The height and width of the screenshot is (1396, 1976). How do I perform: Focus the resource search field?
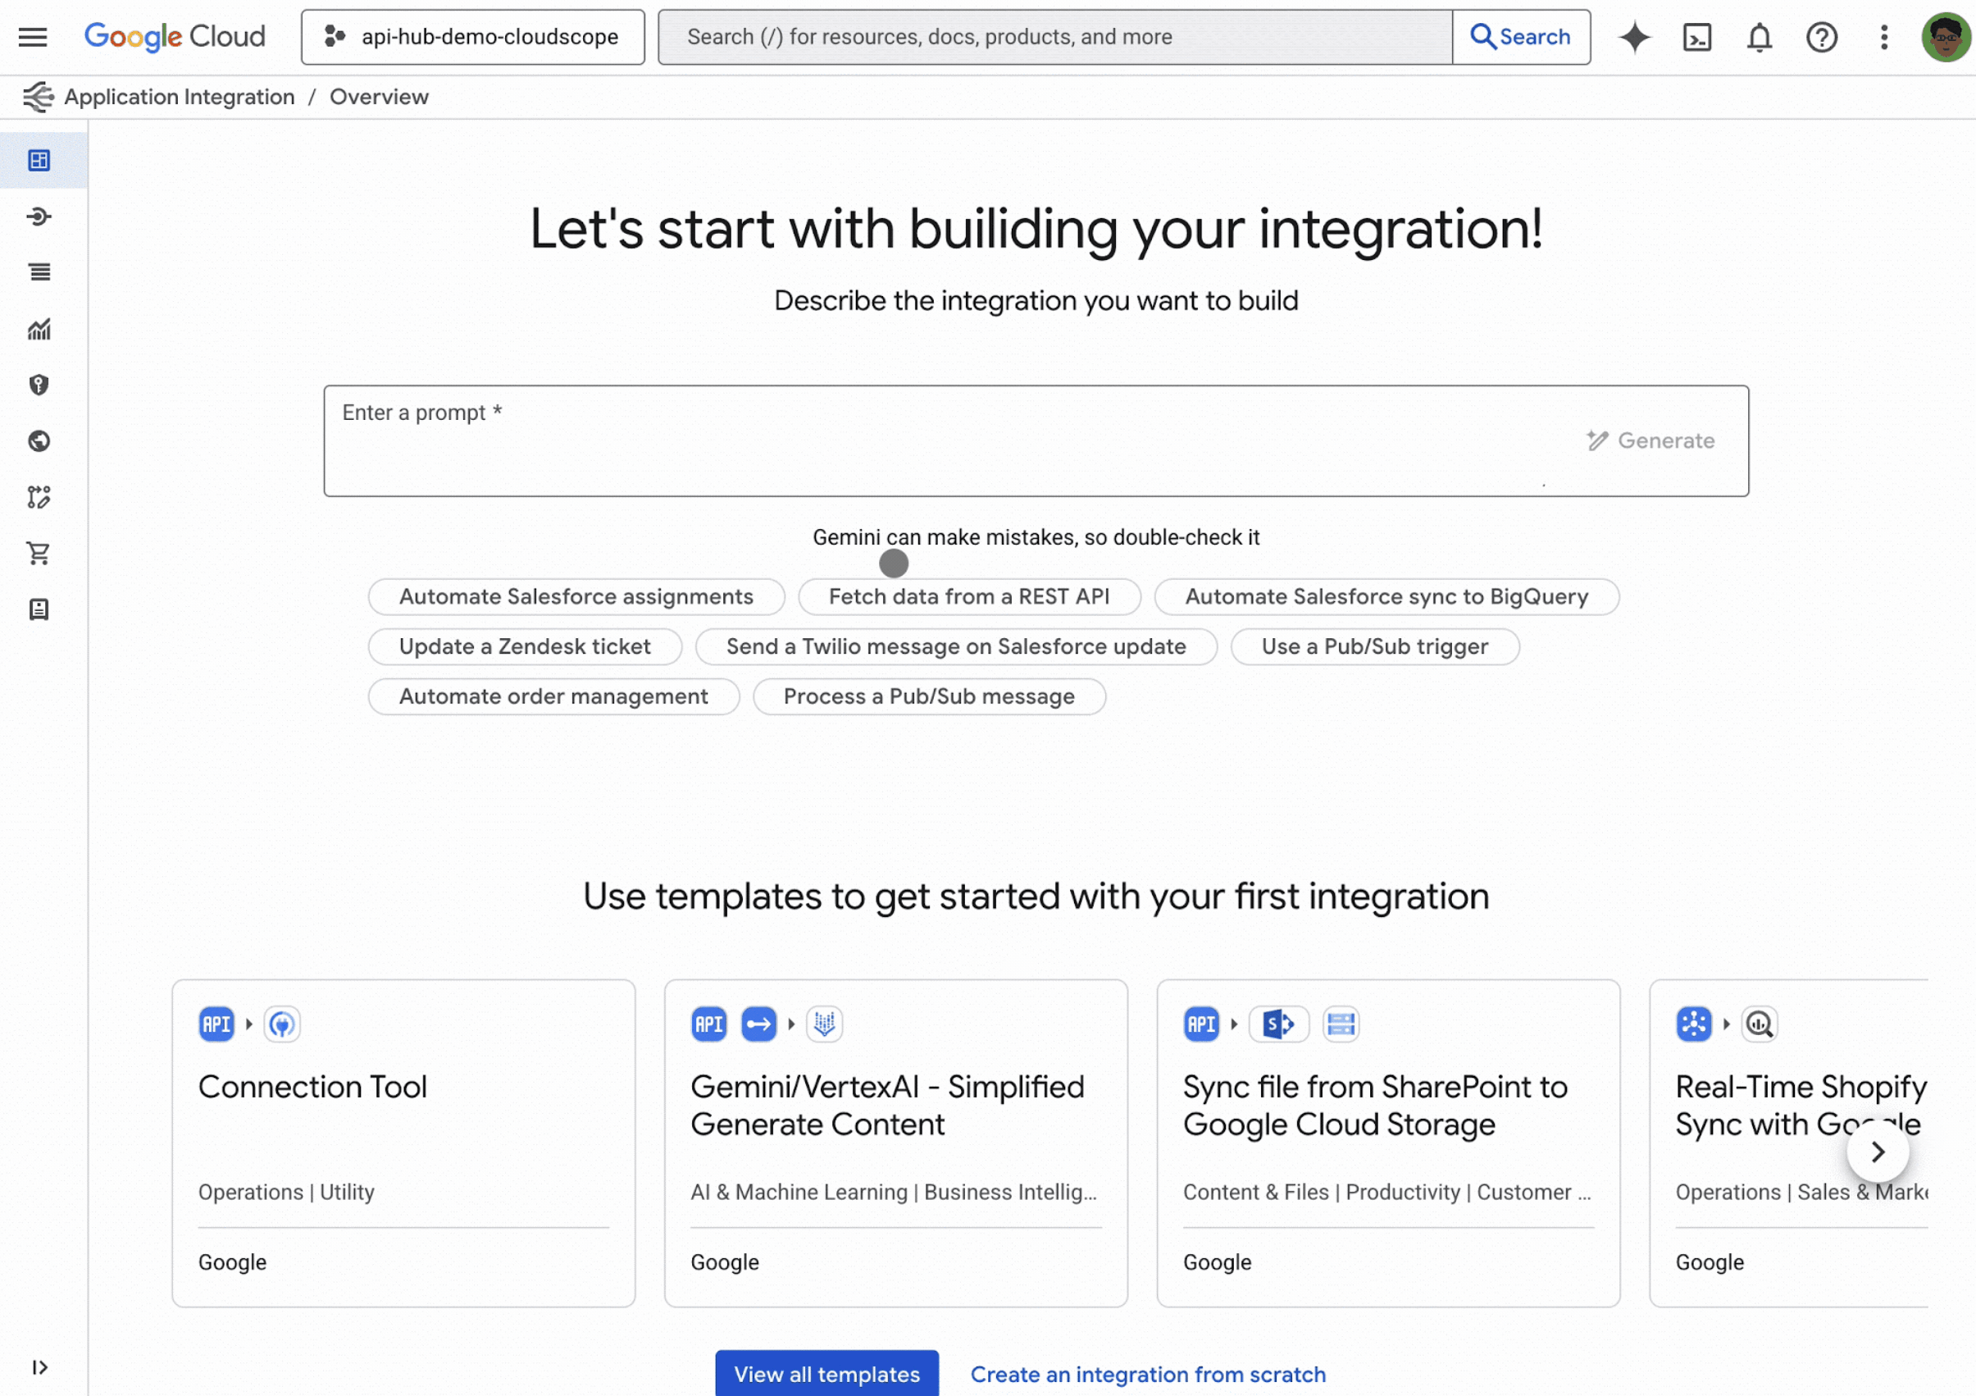[1055, 37]
